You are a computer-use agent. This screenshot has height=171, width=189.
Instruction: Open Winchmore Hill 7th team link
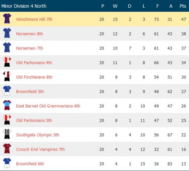coord(34,19)
